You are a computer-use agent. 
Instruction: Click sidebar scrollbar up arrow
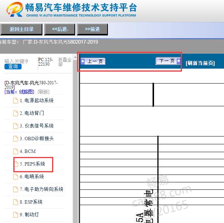75,58
